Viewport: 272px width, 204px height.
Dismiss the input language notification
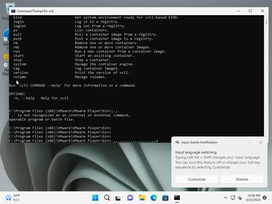(242, 179)
